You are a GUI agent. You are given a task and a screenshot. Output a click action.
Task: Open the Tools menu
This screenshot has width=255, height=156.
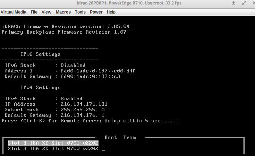80,12
